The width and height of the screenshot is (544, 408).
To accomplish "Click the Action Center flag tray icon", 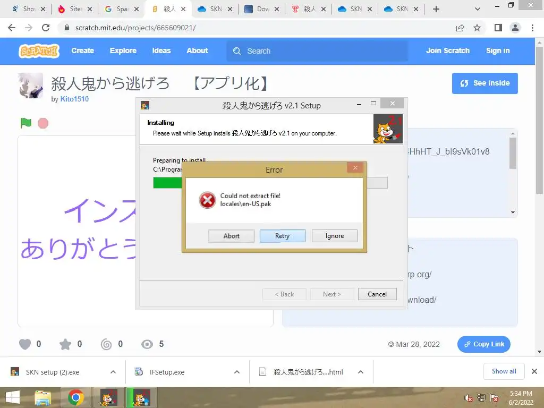I will (x=494, y=398).
